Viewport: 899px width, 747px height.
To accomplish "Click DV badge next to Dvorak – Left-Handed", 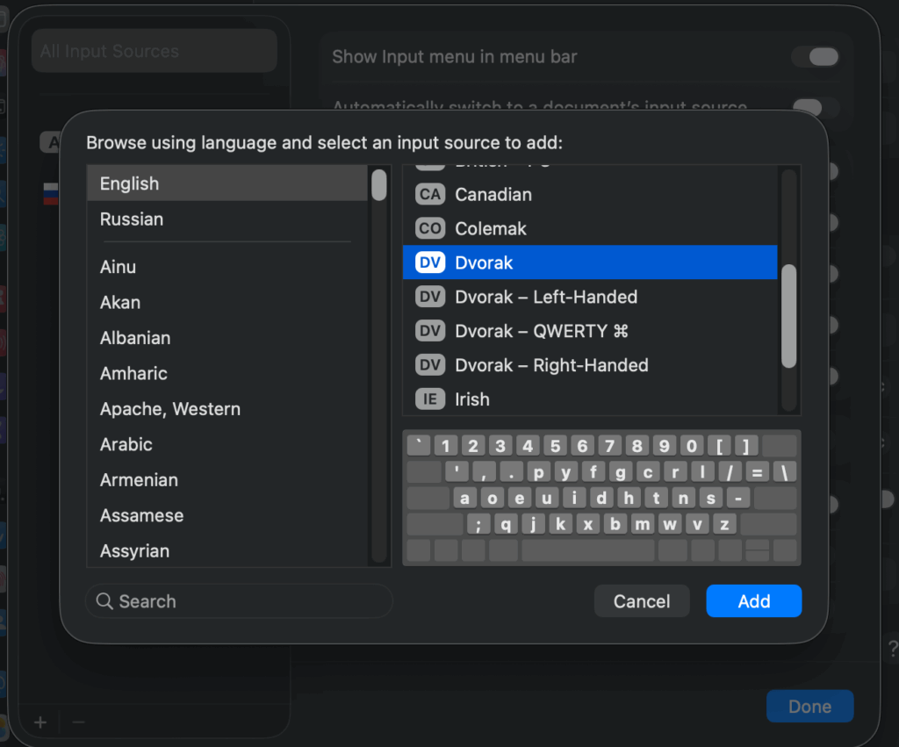I will [x=430, y=298].
